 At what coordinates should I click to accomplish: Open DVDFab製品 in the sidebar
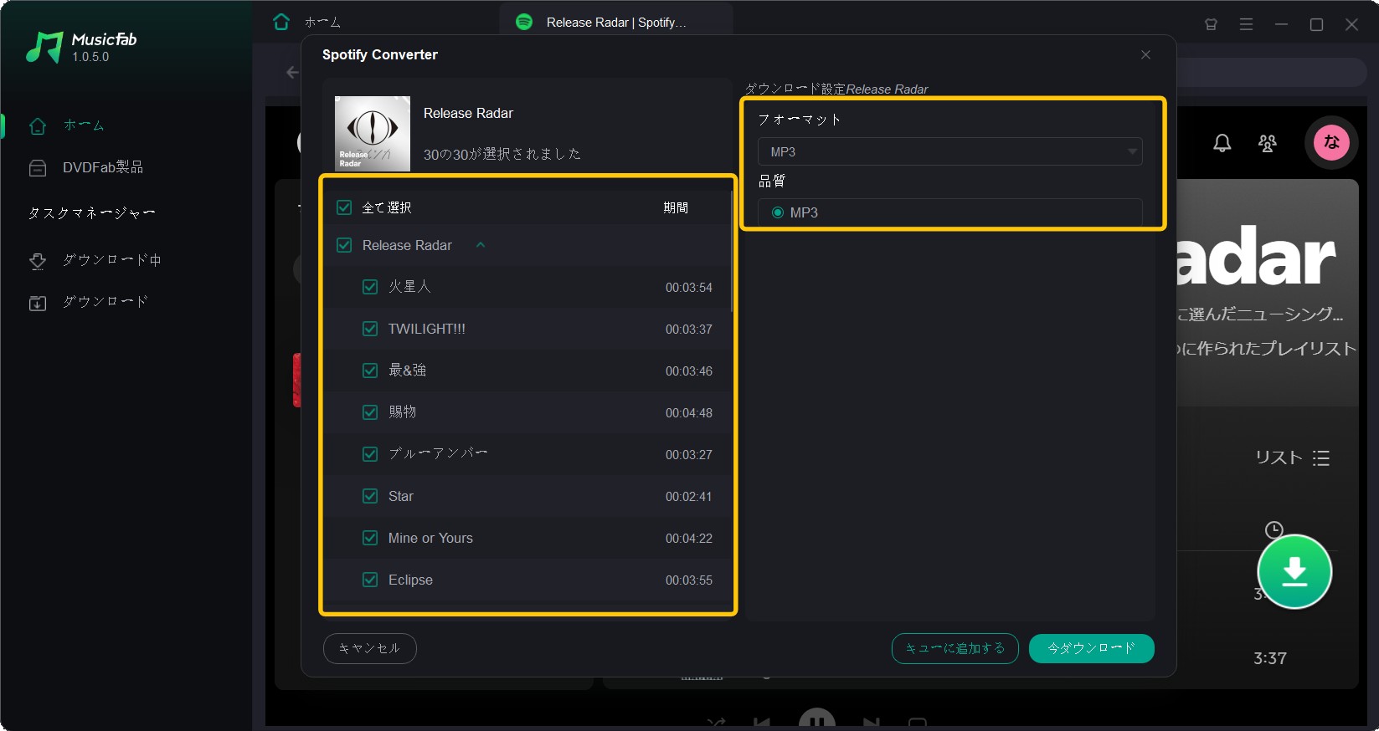(x=102, y=167)
